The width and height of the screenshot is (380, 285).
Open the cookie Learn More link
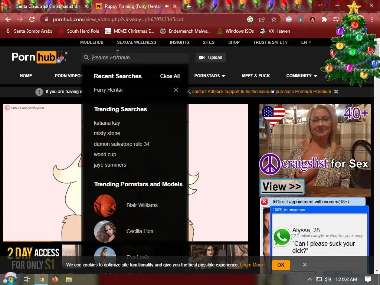[251, 265]
